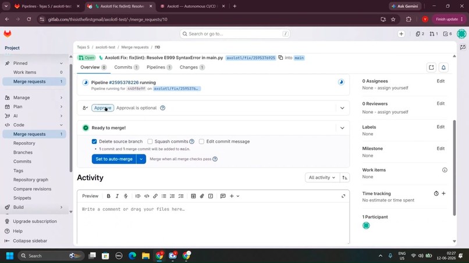Expand the Ready to merge section
Screen dimensions: 469x263
[x=342, y=128]
